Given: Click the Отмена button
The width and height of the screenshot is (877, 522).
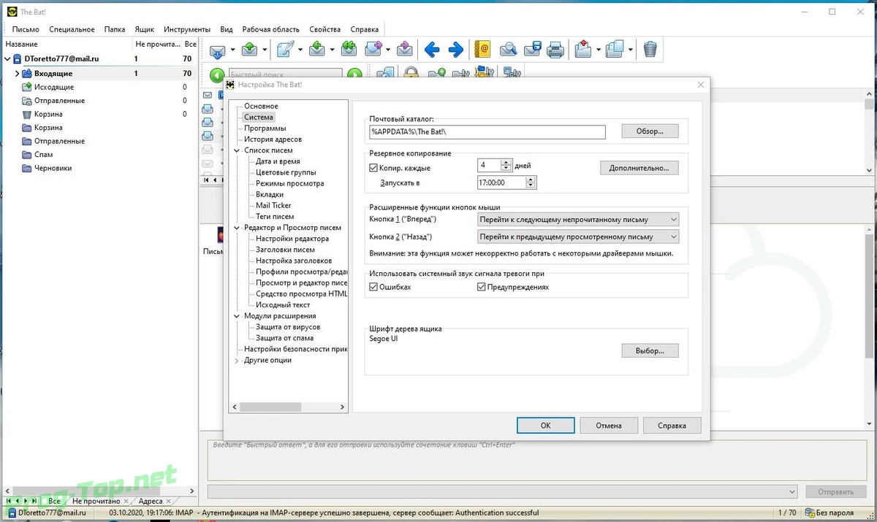Looking at the screenshot, I should (x=609, y=426).
